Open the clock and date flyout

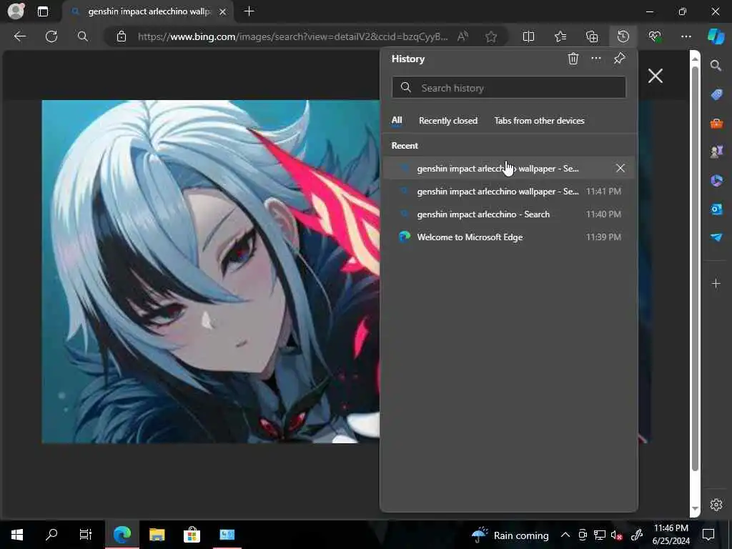point(671,535)
